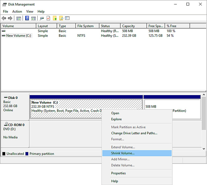
Task: Open the File menu
Action: (5, 12)
